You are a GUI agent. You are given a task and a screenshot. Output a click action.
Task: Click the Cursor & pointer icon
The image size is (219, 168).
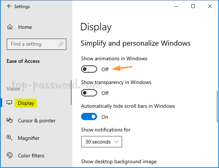pos(10,121)
